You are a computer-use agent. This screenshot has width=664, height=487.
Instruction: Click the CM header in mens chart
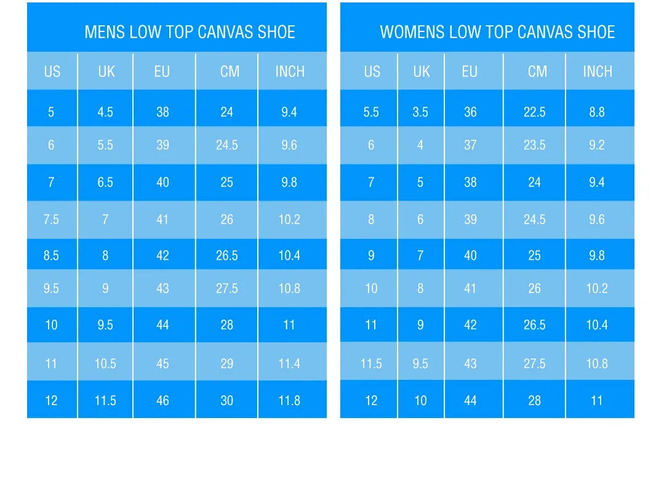230,71
